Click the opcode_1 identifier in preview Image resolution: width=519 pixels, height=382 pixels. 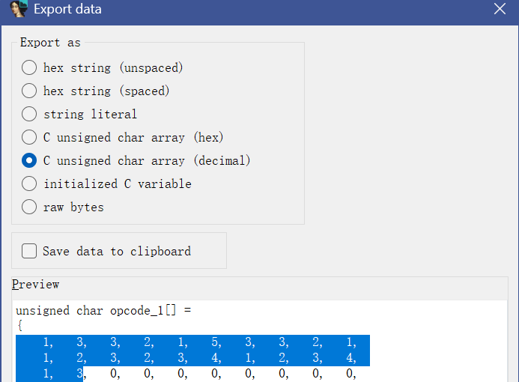(x=138, y=310)
